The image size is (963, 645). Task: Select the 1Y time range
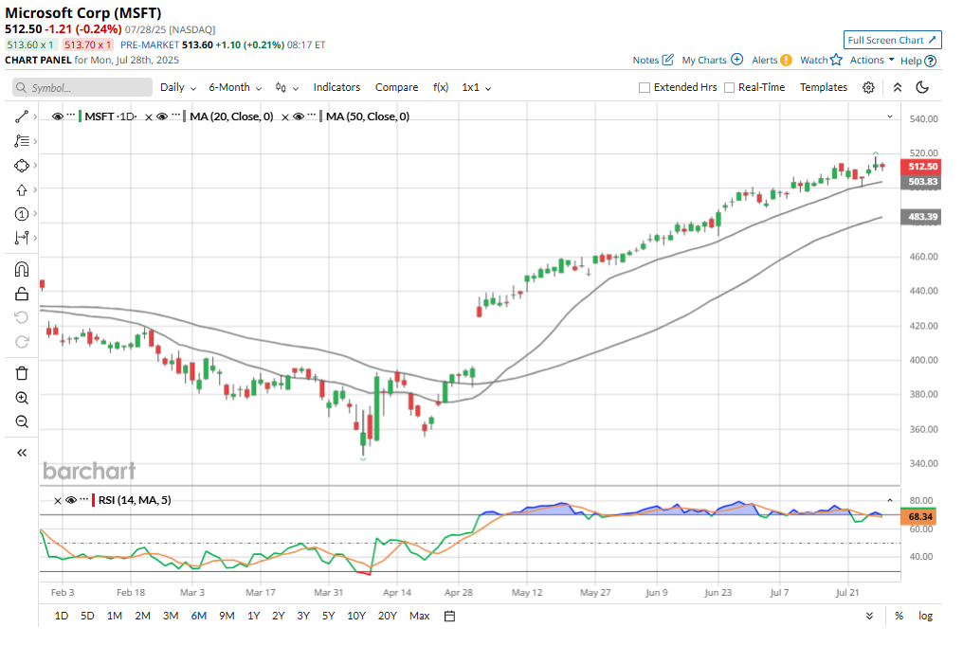pyautogui.click(x=254, y=617)
